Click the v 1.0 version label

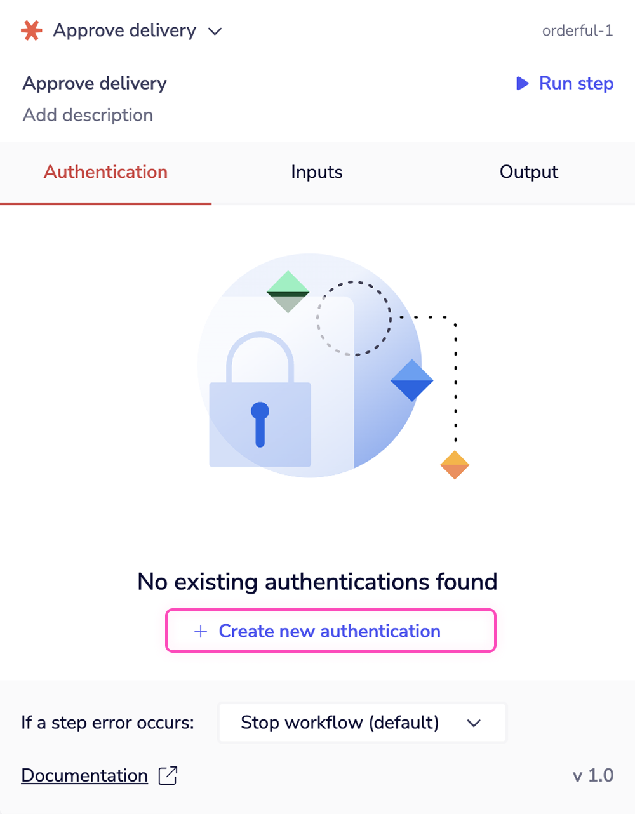593,775
